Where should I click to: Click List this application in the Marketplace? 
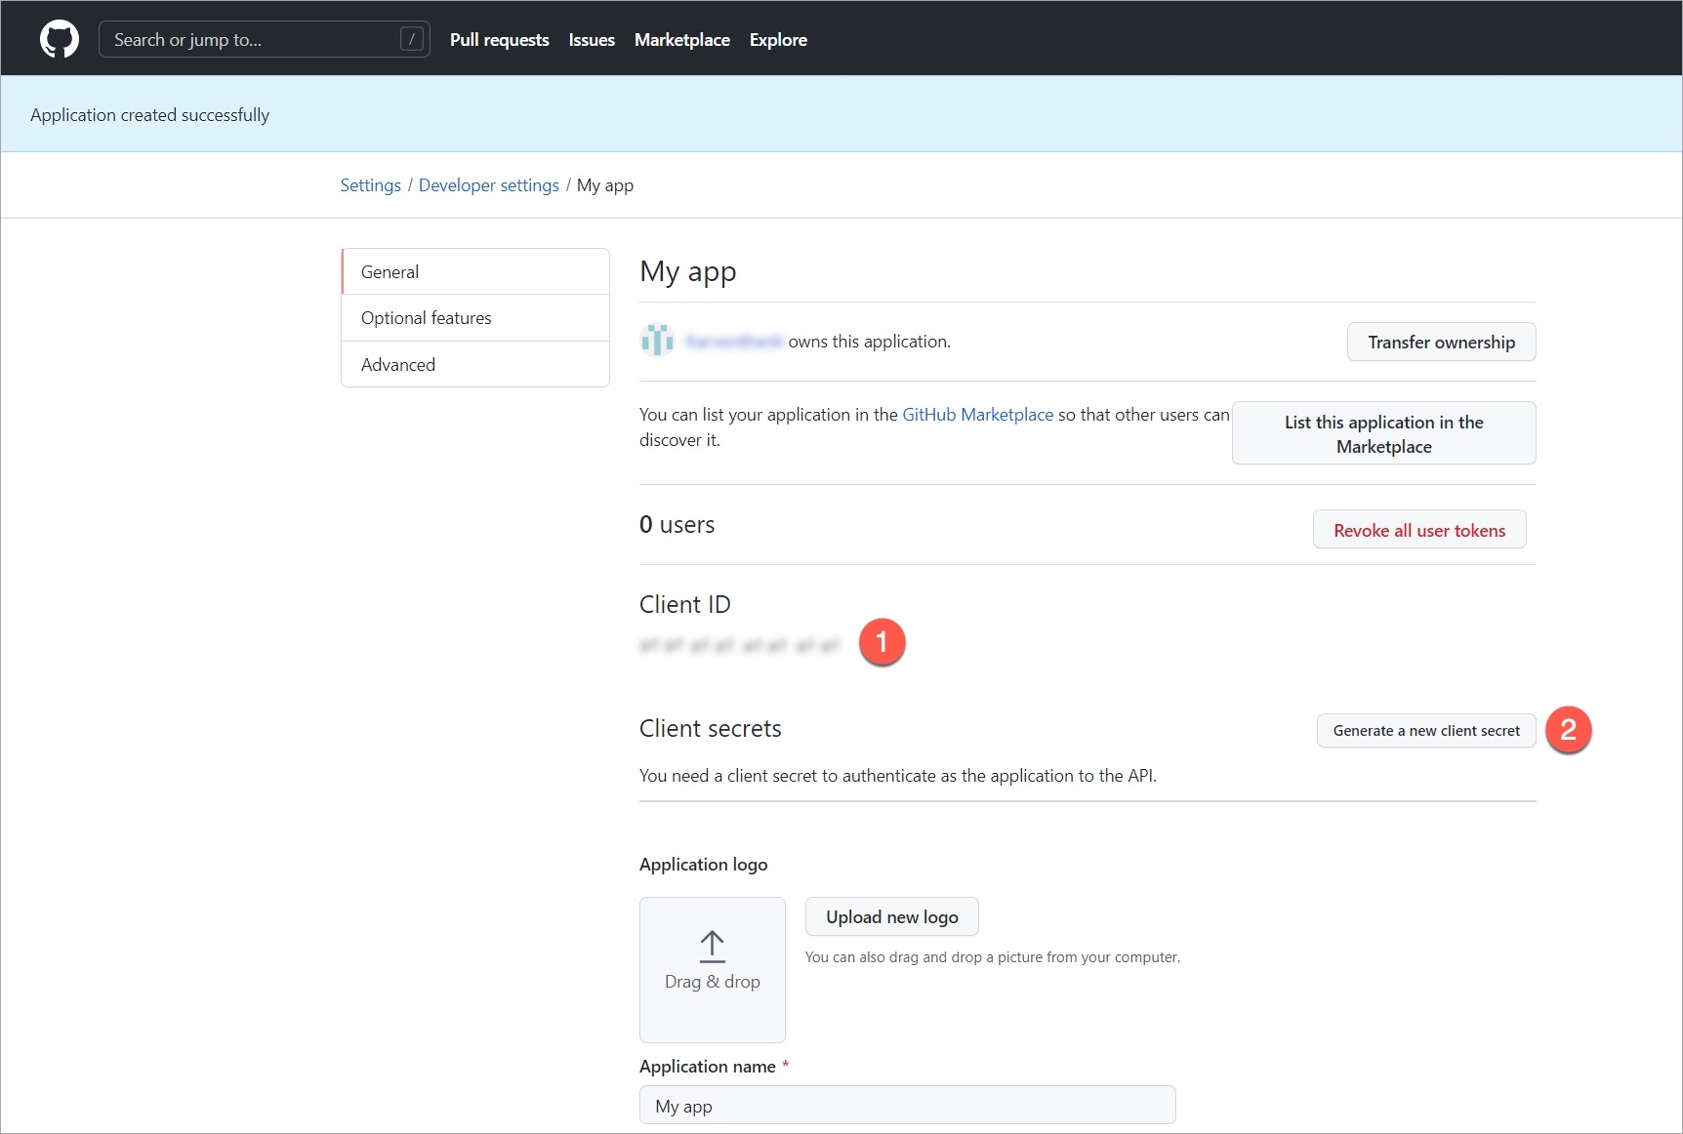1383,433
